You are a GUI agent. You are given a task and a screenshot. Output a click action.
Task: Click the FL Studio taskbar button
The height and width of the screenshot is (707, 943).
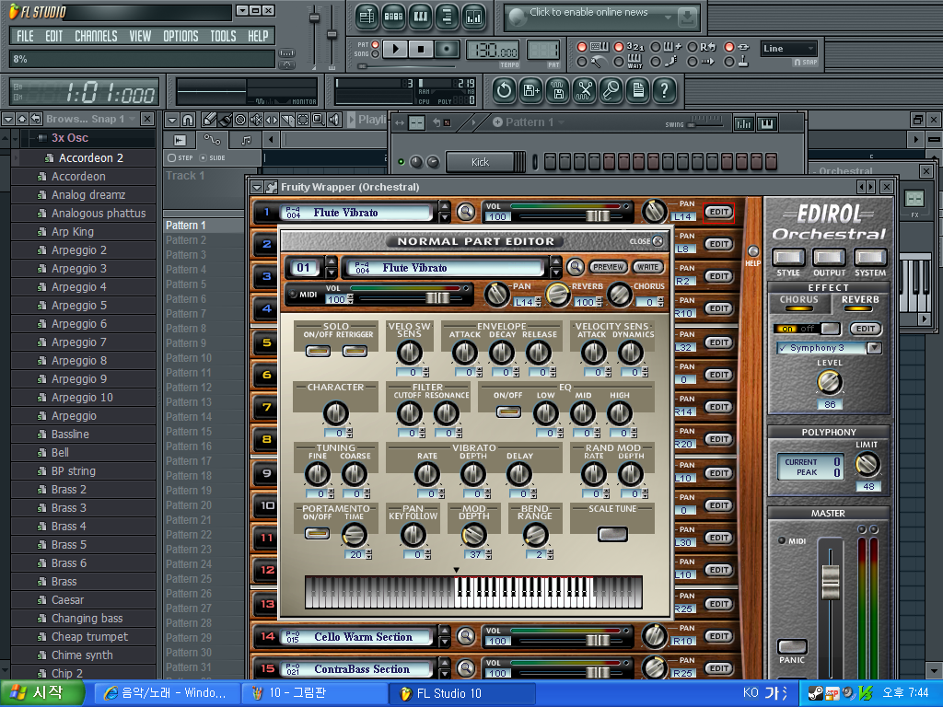463,693
